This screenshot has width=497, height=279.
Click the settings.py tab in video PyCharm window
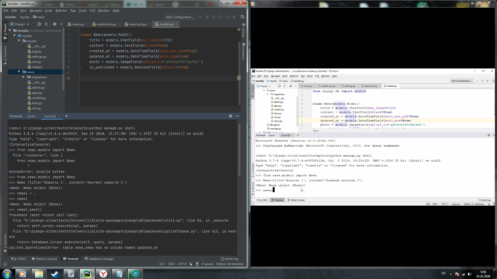pos(350,86)
